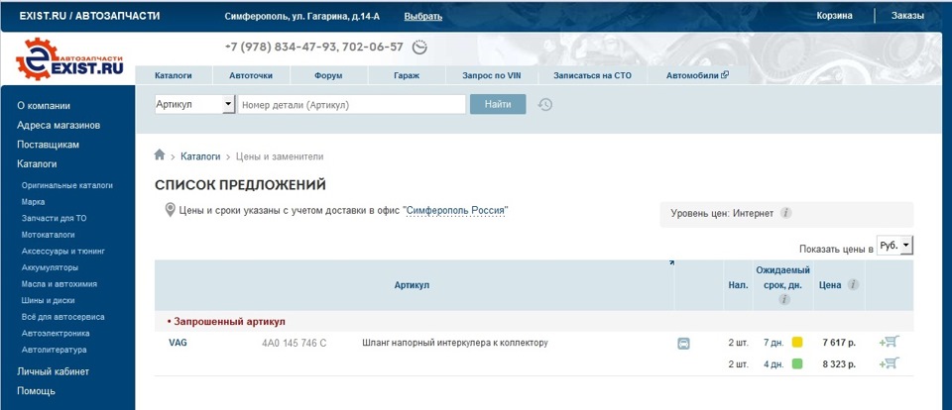Viewport: 952px width, 410px height.
Task: Open Всё для автосервиса sidebar item
Action: (x=63, y=317)
